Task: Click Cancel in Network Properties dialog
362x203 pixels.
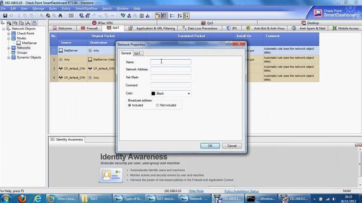Action: 232,145
